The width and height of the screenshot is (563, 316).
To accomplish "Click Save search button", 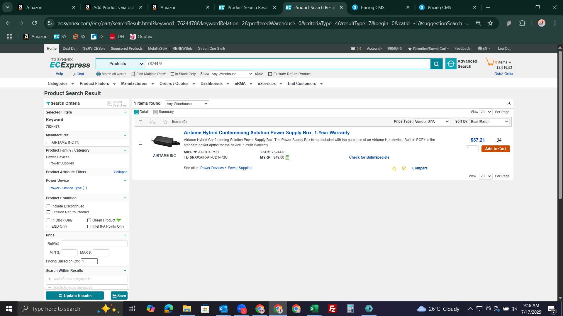I will tap(119, 296).
